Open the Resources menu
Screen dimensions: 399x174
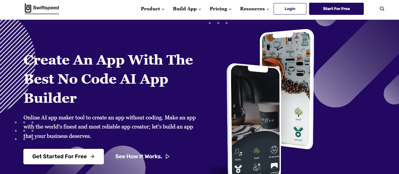[x=254, y=9]
